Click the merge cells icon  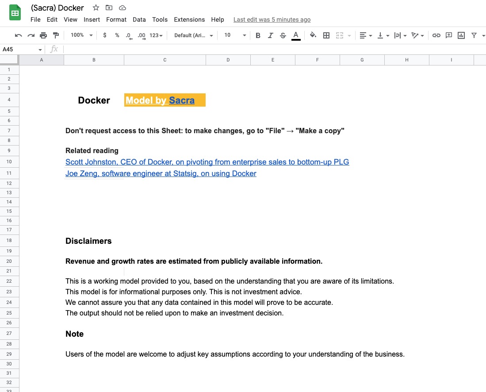click(x=339, y=35)
